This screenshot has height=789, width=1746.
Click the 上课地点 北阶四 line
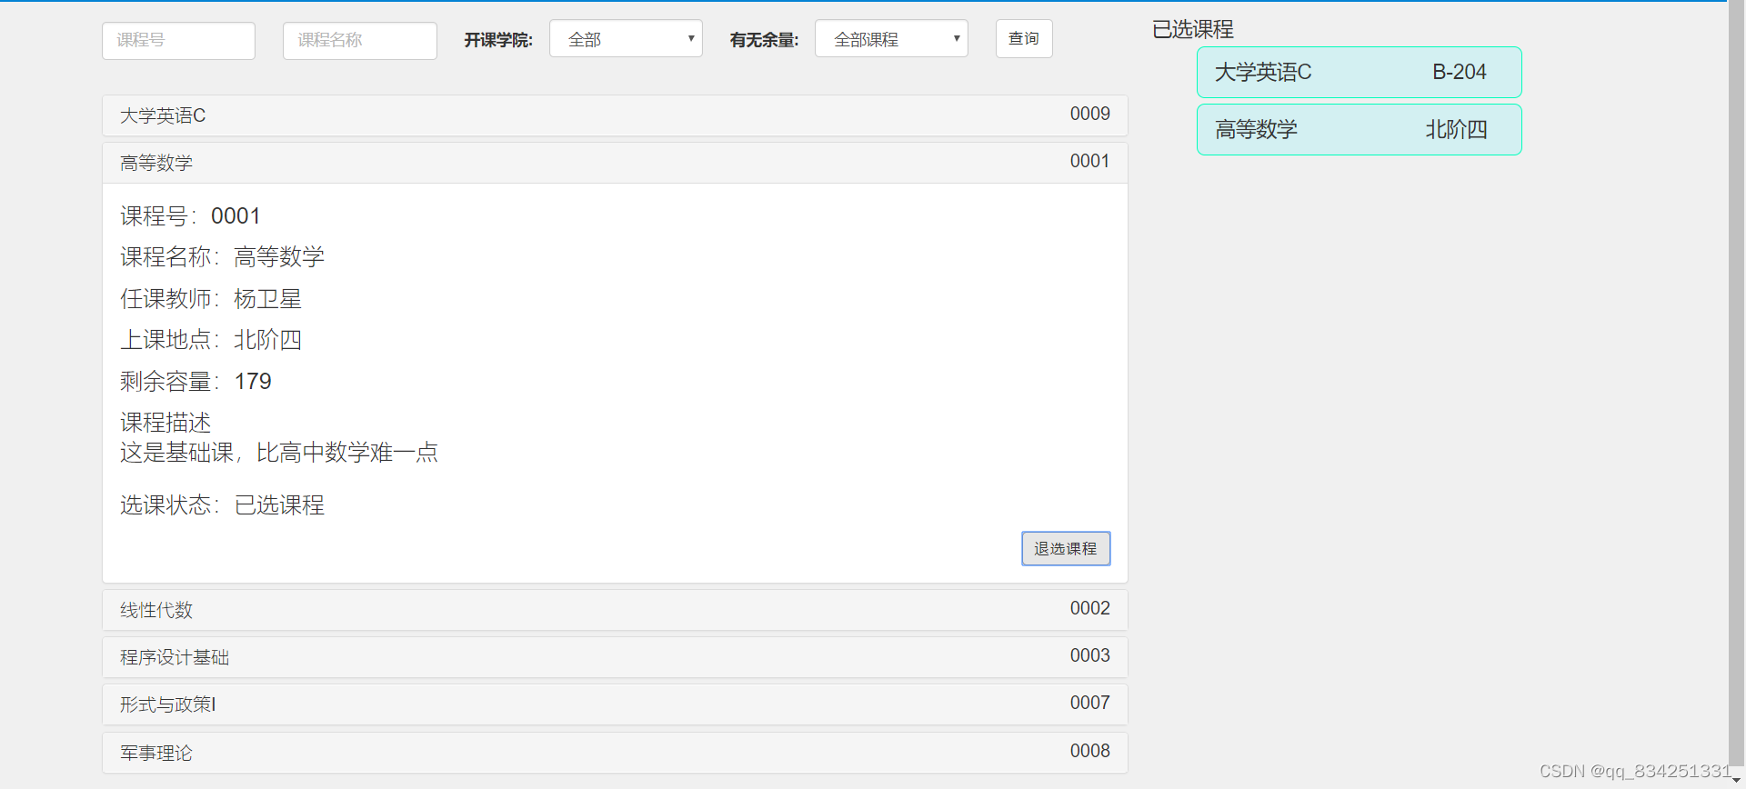tap(211, 340)
